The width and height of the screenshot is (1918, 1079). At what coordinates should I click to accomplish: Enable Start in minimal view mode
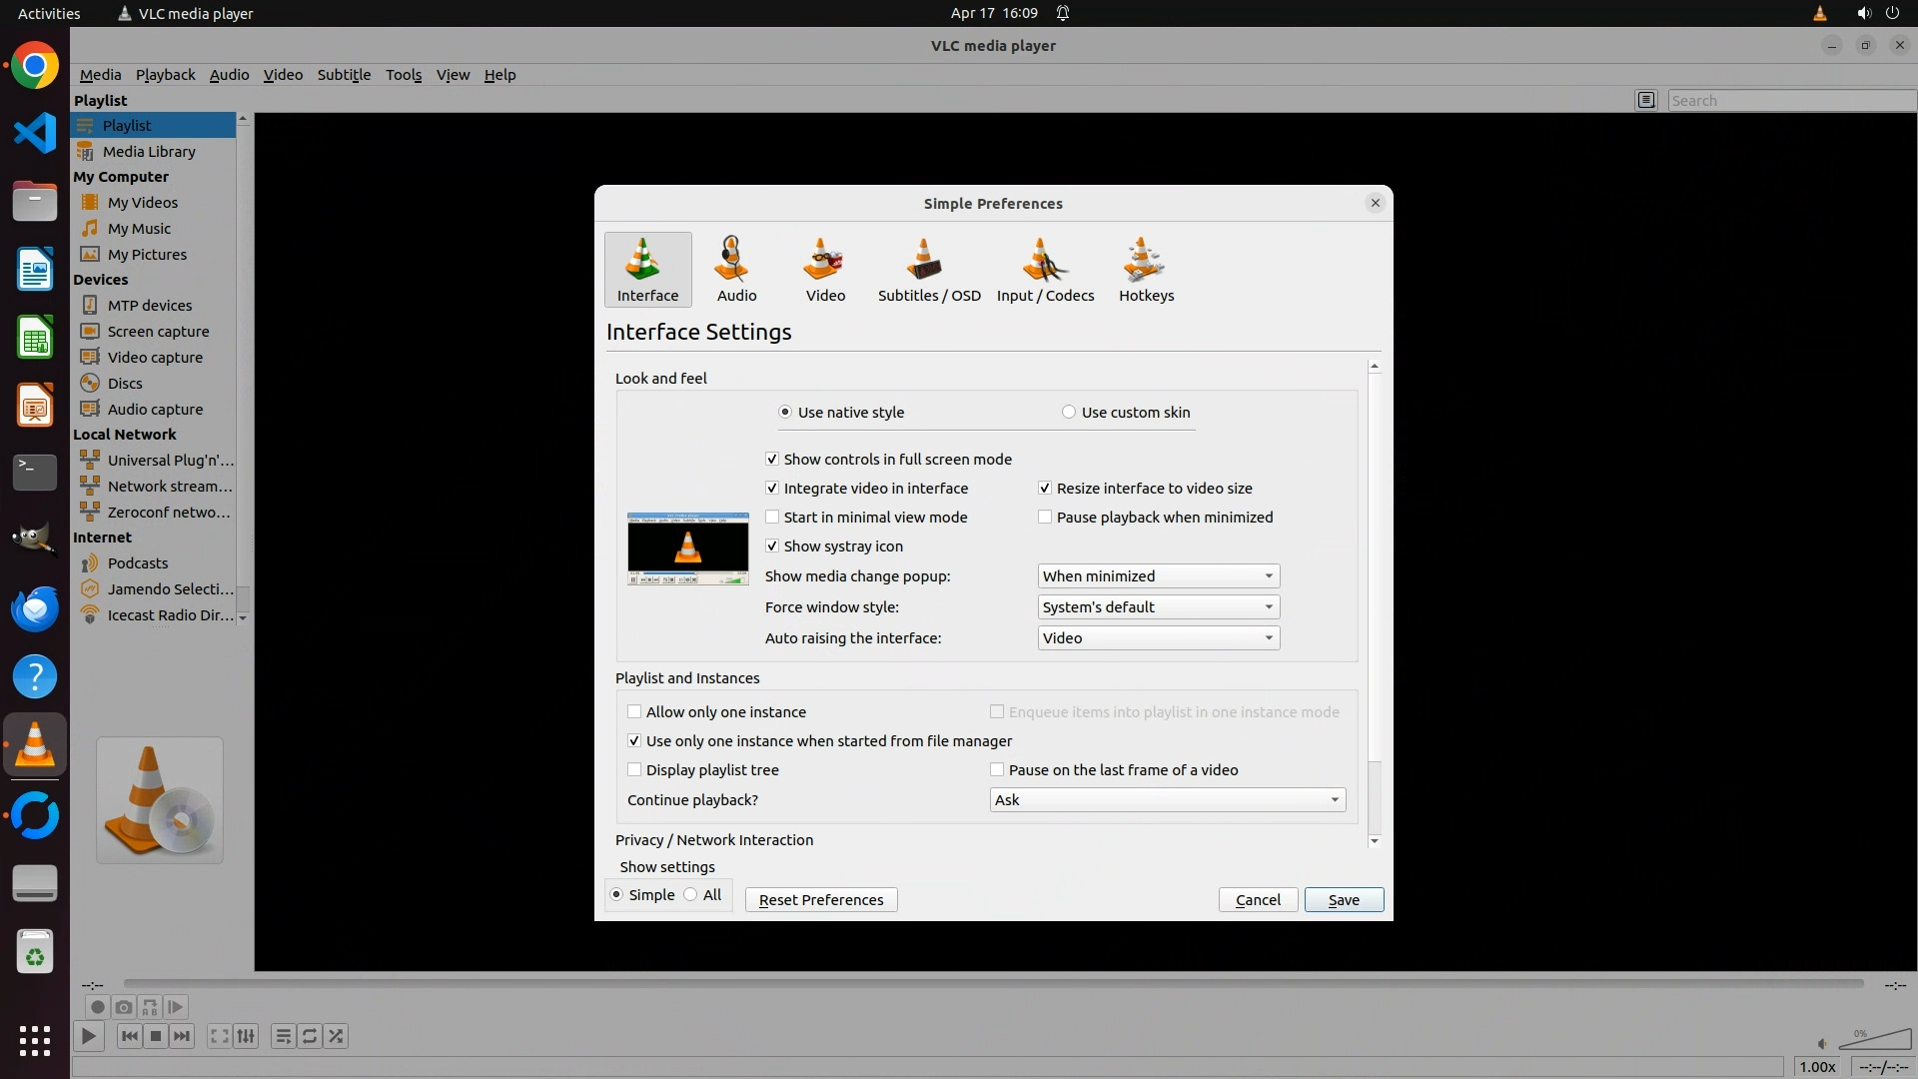coord(772,518)
